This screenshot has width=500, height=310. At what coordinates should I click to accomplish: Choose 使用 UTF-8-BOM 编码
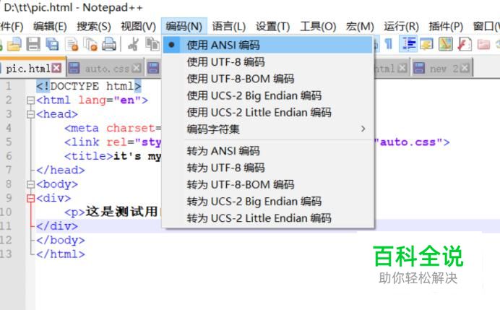pos(267,79)
